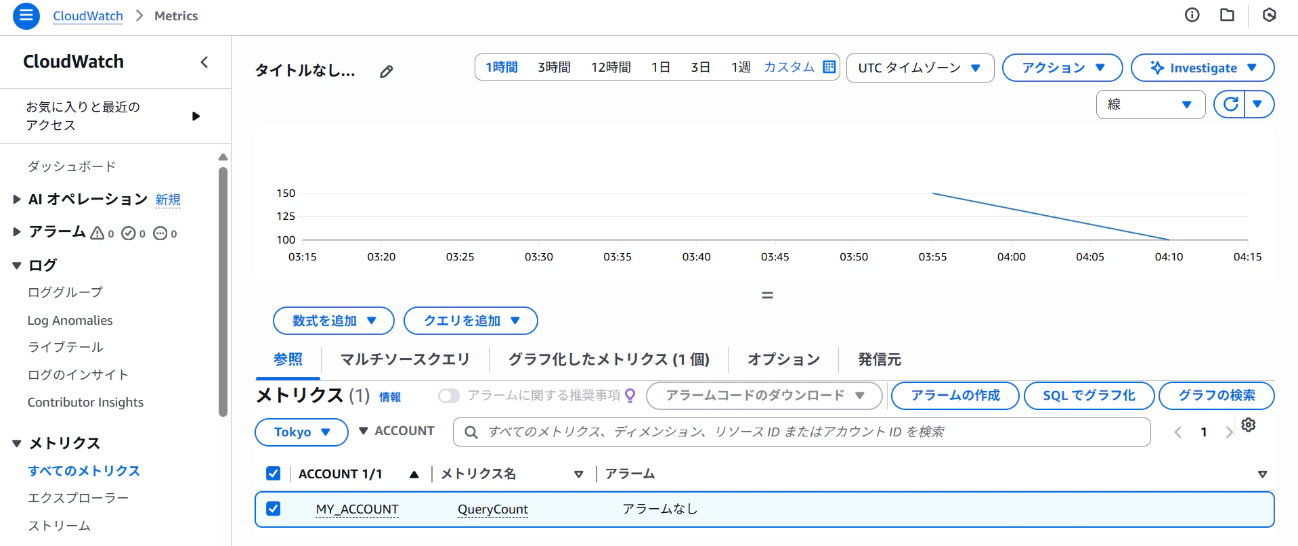Open the line chart type dropdown
Viewport: 1298px width, 546px height.
1150,104
